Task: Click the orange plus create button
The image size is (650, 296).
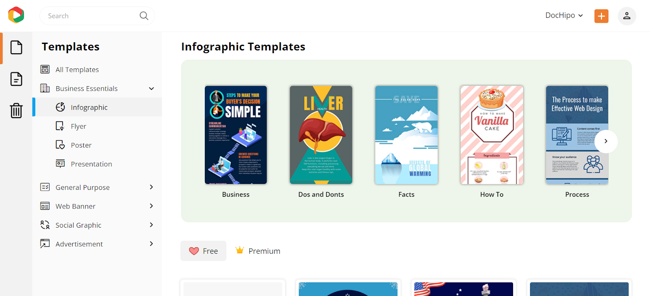Action: click(x=601, y=16)
